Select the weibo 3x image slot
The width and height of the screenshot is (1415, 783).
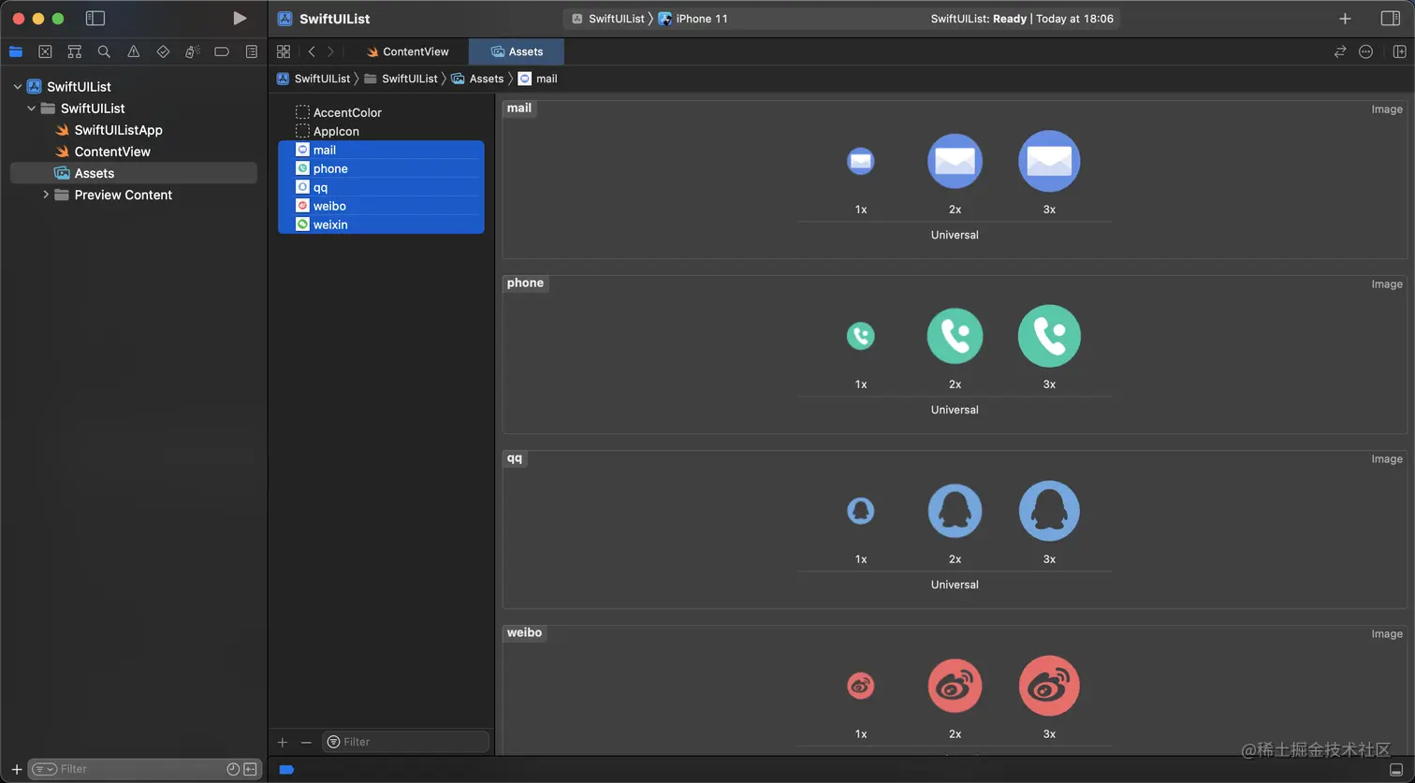pos(1049,686)
